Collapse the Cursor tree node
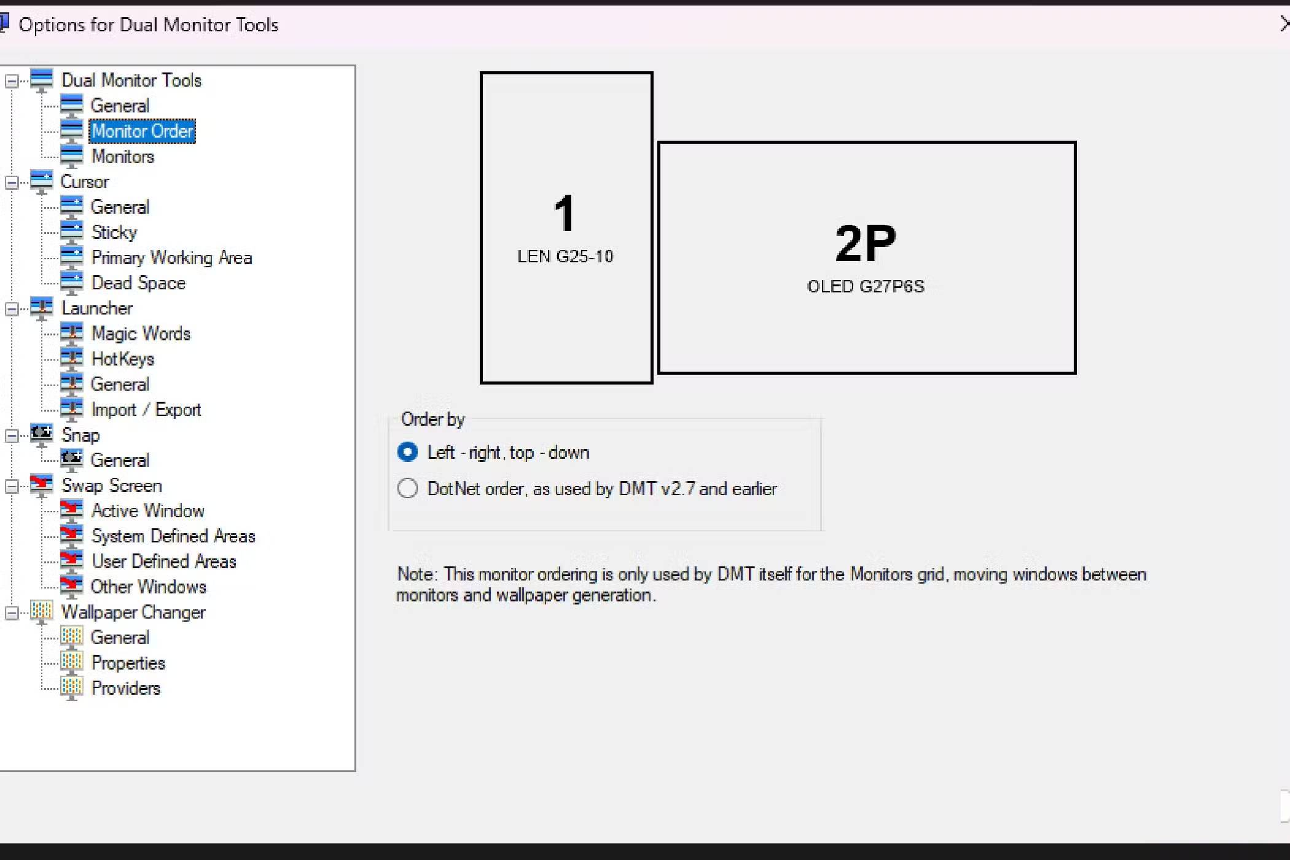The width and height of the screenshot is (1290, 860). click(12, 182)
